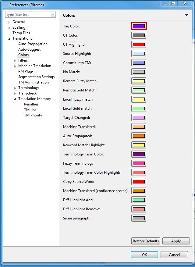
Task: Change the Remote Fuzzy Match color swatch
Action: coord(139,81)
